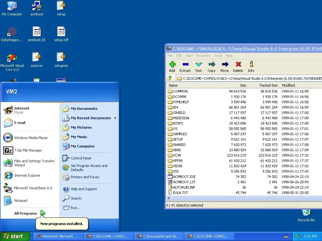322x241 pixels.
Task: Click the Add toolbar icon in 7-Zip
Action: point(172,67)
